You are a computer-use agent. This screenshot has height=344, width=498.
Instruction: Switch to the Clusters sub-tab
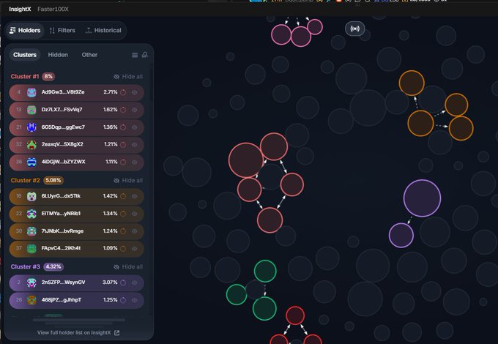[25, 55]
